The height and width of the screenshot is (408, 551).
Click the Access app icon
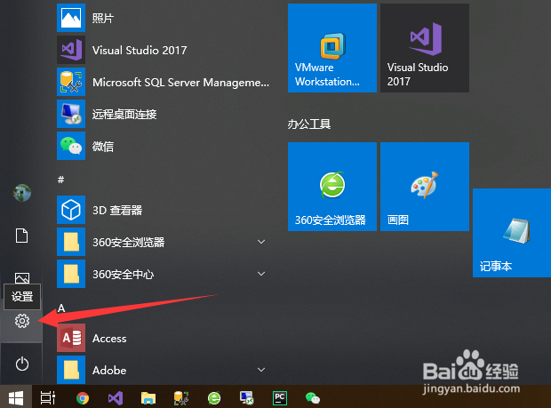(71, 338)
